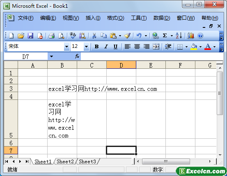The width and height of the screenshot is (227, 176).
Task: Click the Name Box showing D7
Action: 26,56
